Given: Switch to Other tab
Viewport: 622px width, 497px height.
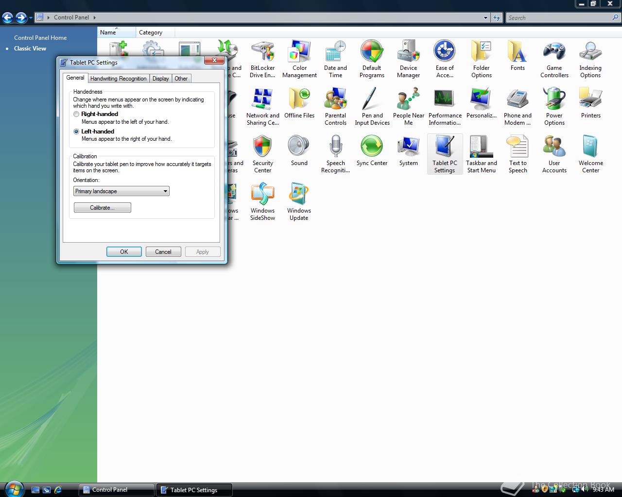Looking at the screenshot, I should pos(181,79).
